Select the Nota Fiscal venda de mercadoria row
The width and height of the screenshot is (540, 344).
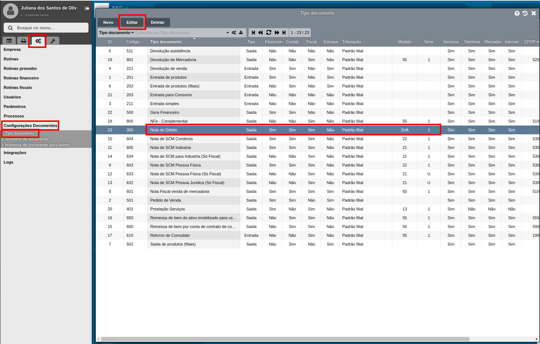(180, 191)
